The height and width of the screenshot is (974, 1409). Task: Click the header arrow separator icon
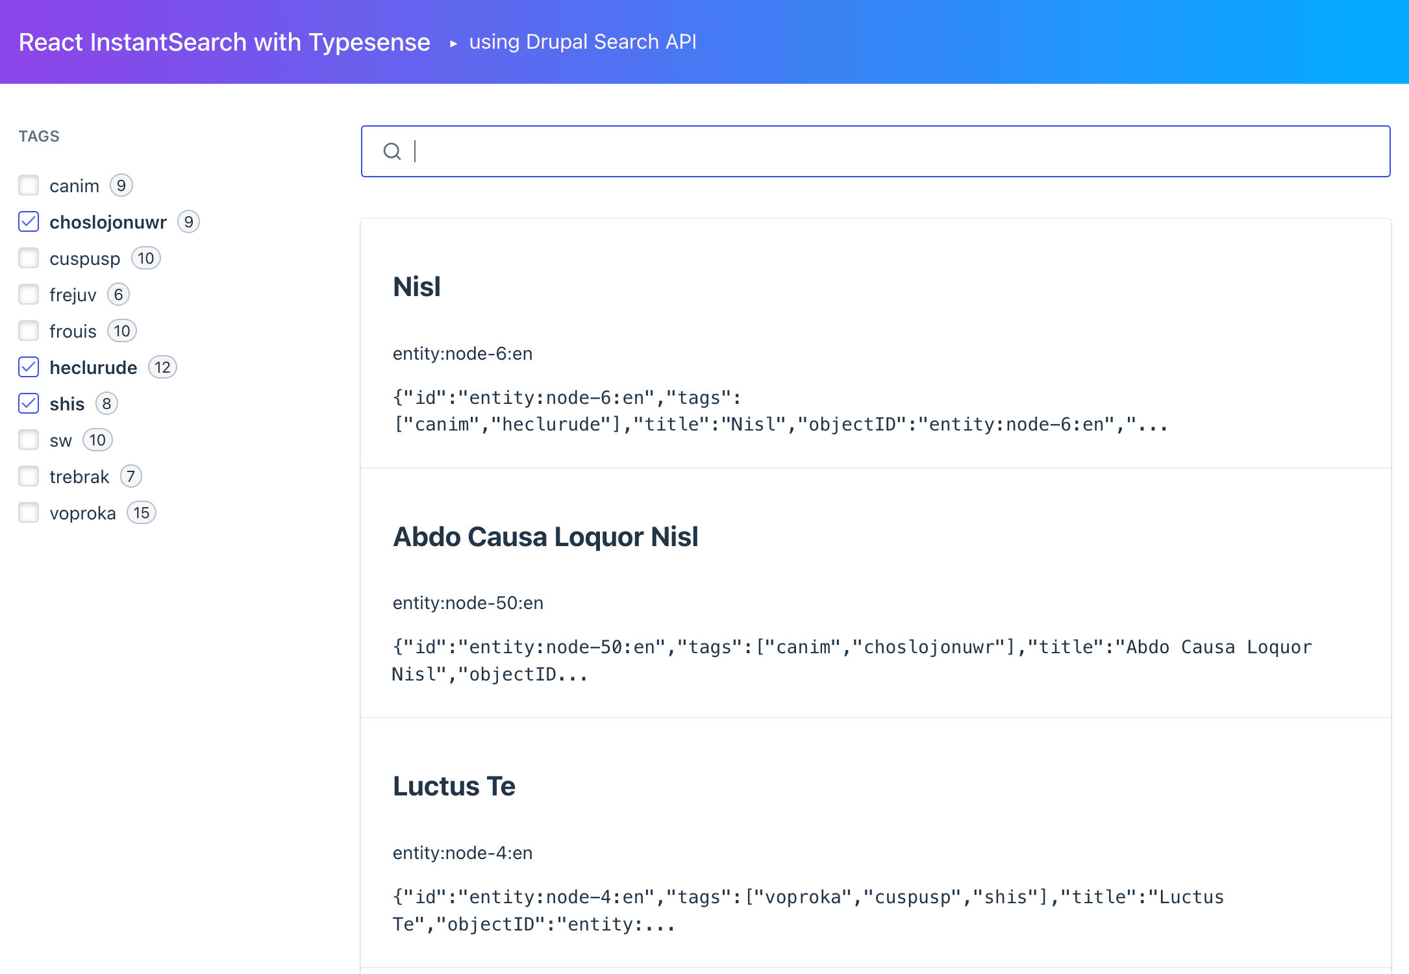point(453,44)
